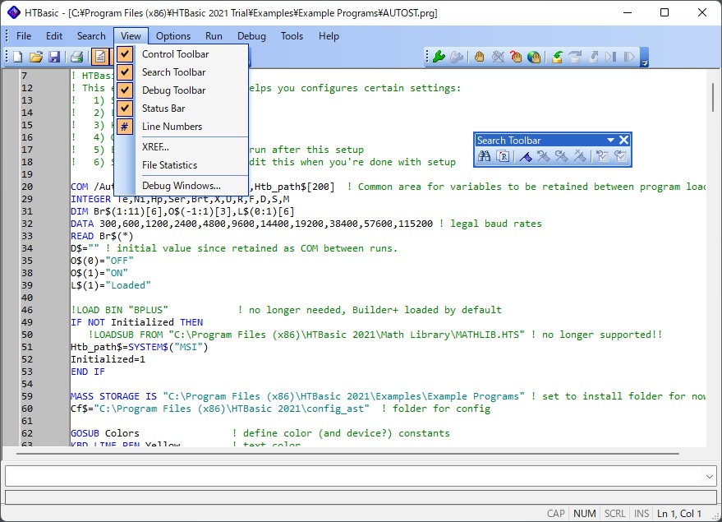Image resolution: width=722 pixels, height=522 pixels.
Task: Click the vertical scrollbar thumb
Action: pyautogui.click(x=712, y=97)
